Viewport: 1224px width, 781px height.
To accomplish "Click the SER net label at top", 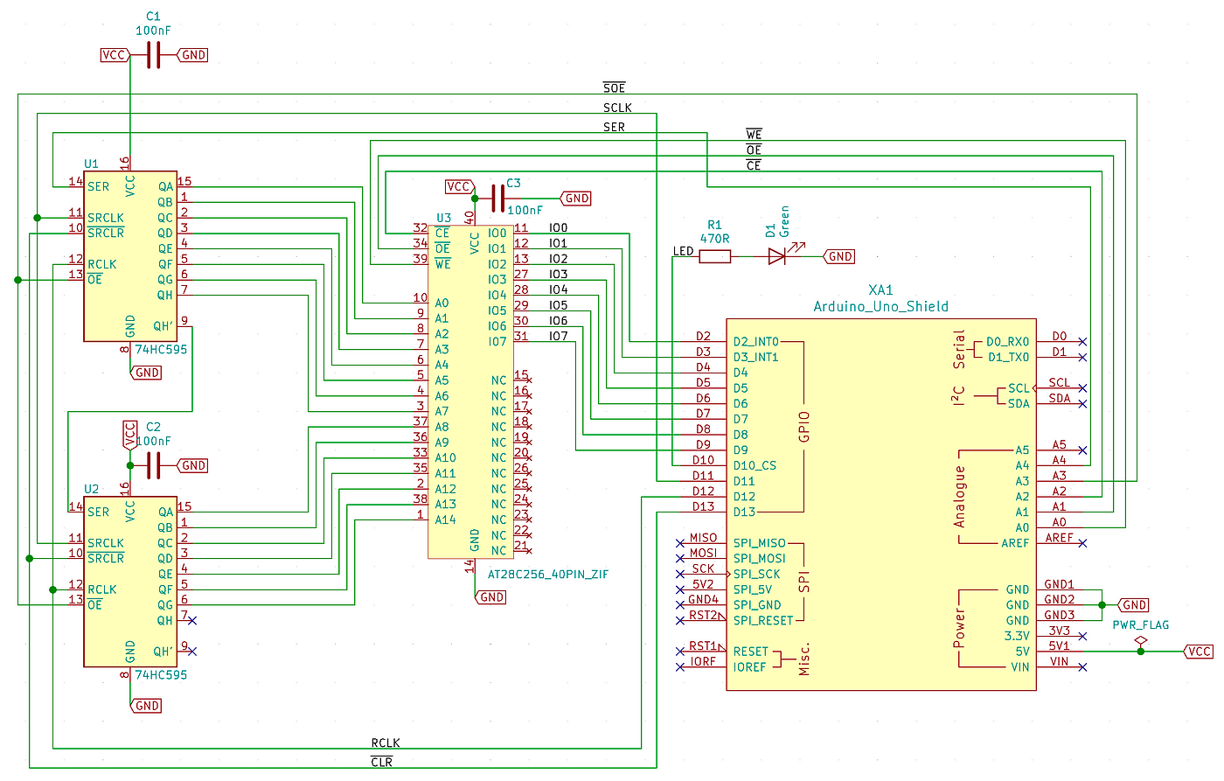I will click(615, 127).
